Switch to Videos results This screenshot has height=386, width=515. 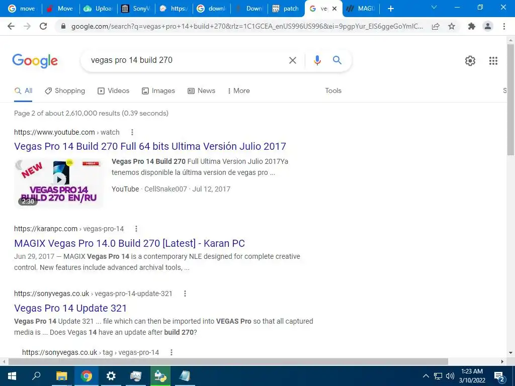113,91
